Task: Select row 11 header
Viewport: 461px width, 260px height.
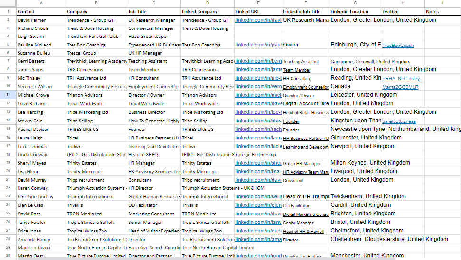Action: [8, 95]
